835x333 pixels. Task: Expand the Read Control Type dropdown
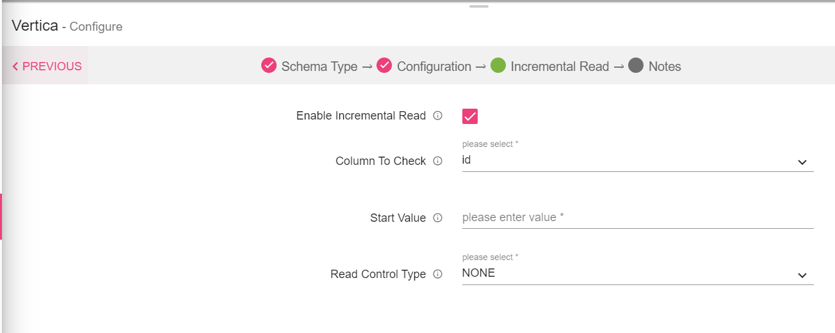point(628,274)
